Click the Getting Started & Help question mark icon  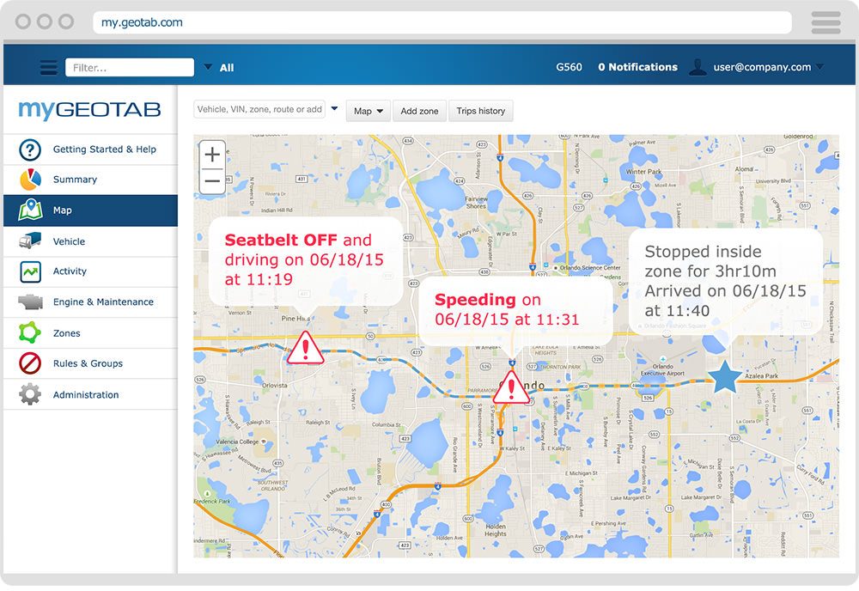point(30,149)
